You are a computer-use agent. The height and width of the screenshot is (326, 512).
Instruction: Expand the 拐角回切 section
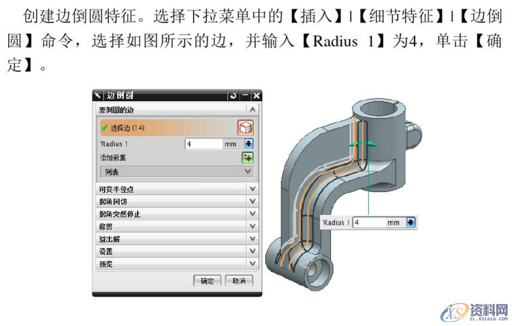tap(252, 200)
